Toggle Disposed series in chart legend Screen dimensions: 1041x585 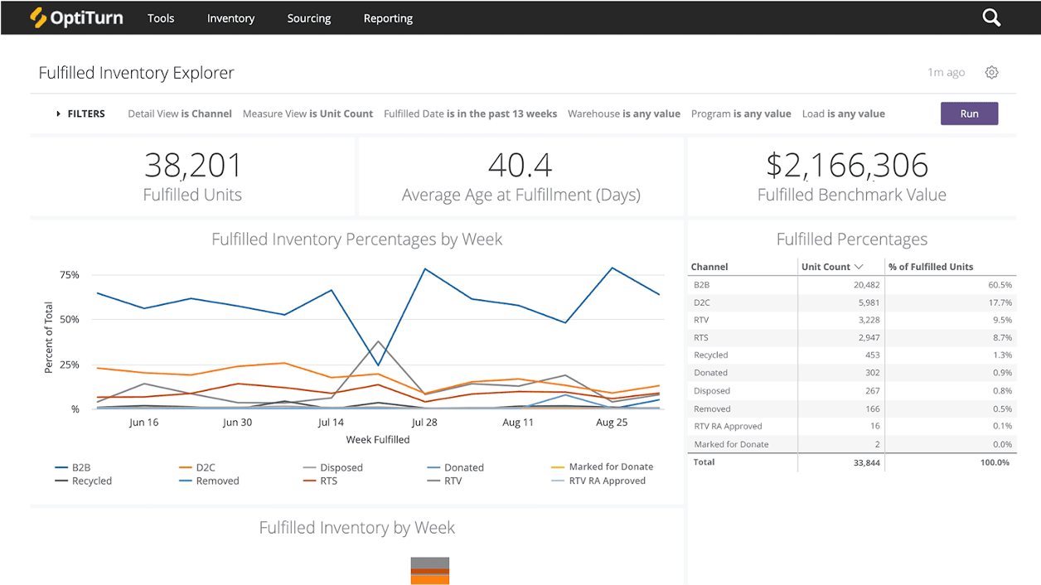(333, 467)
